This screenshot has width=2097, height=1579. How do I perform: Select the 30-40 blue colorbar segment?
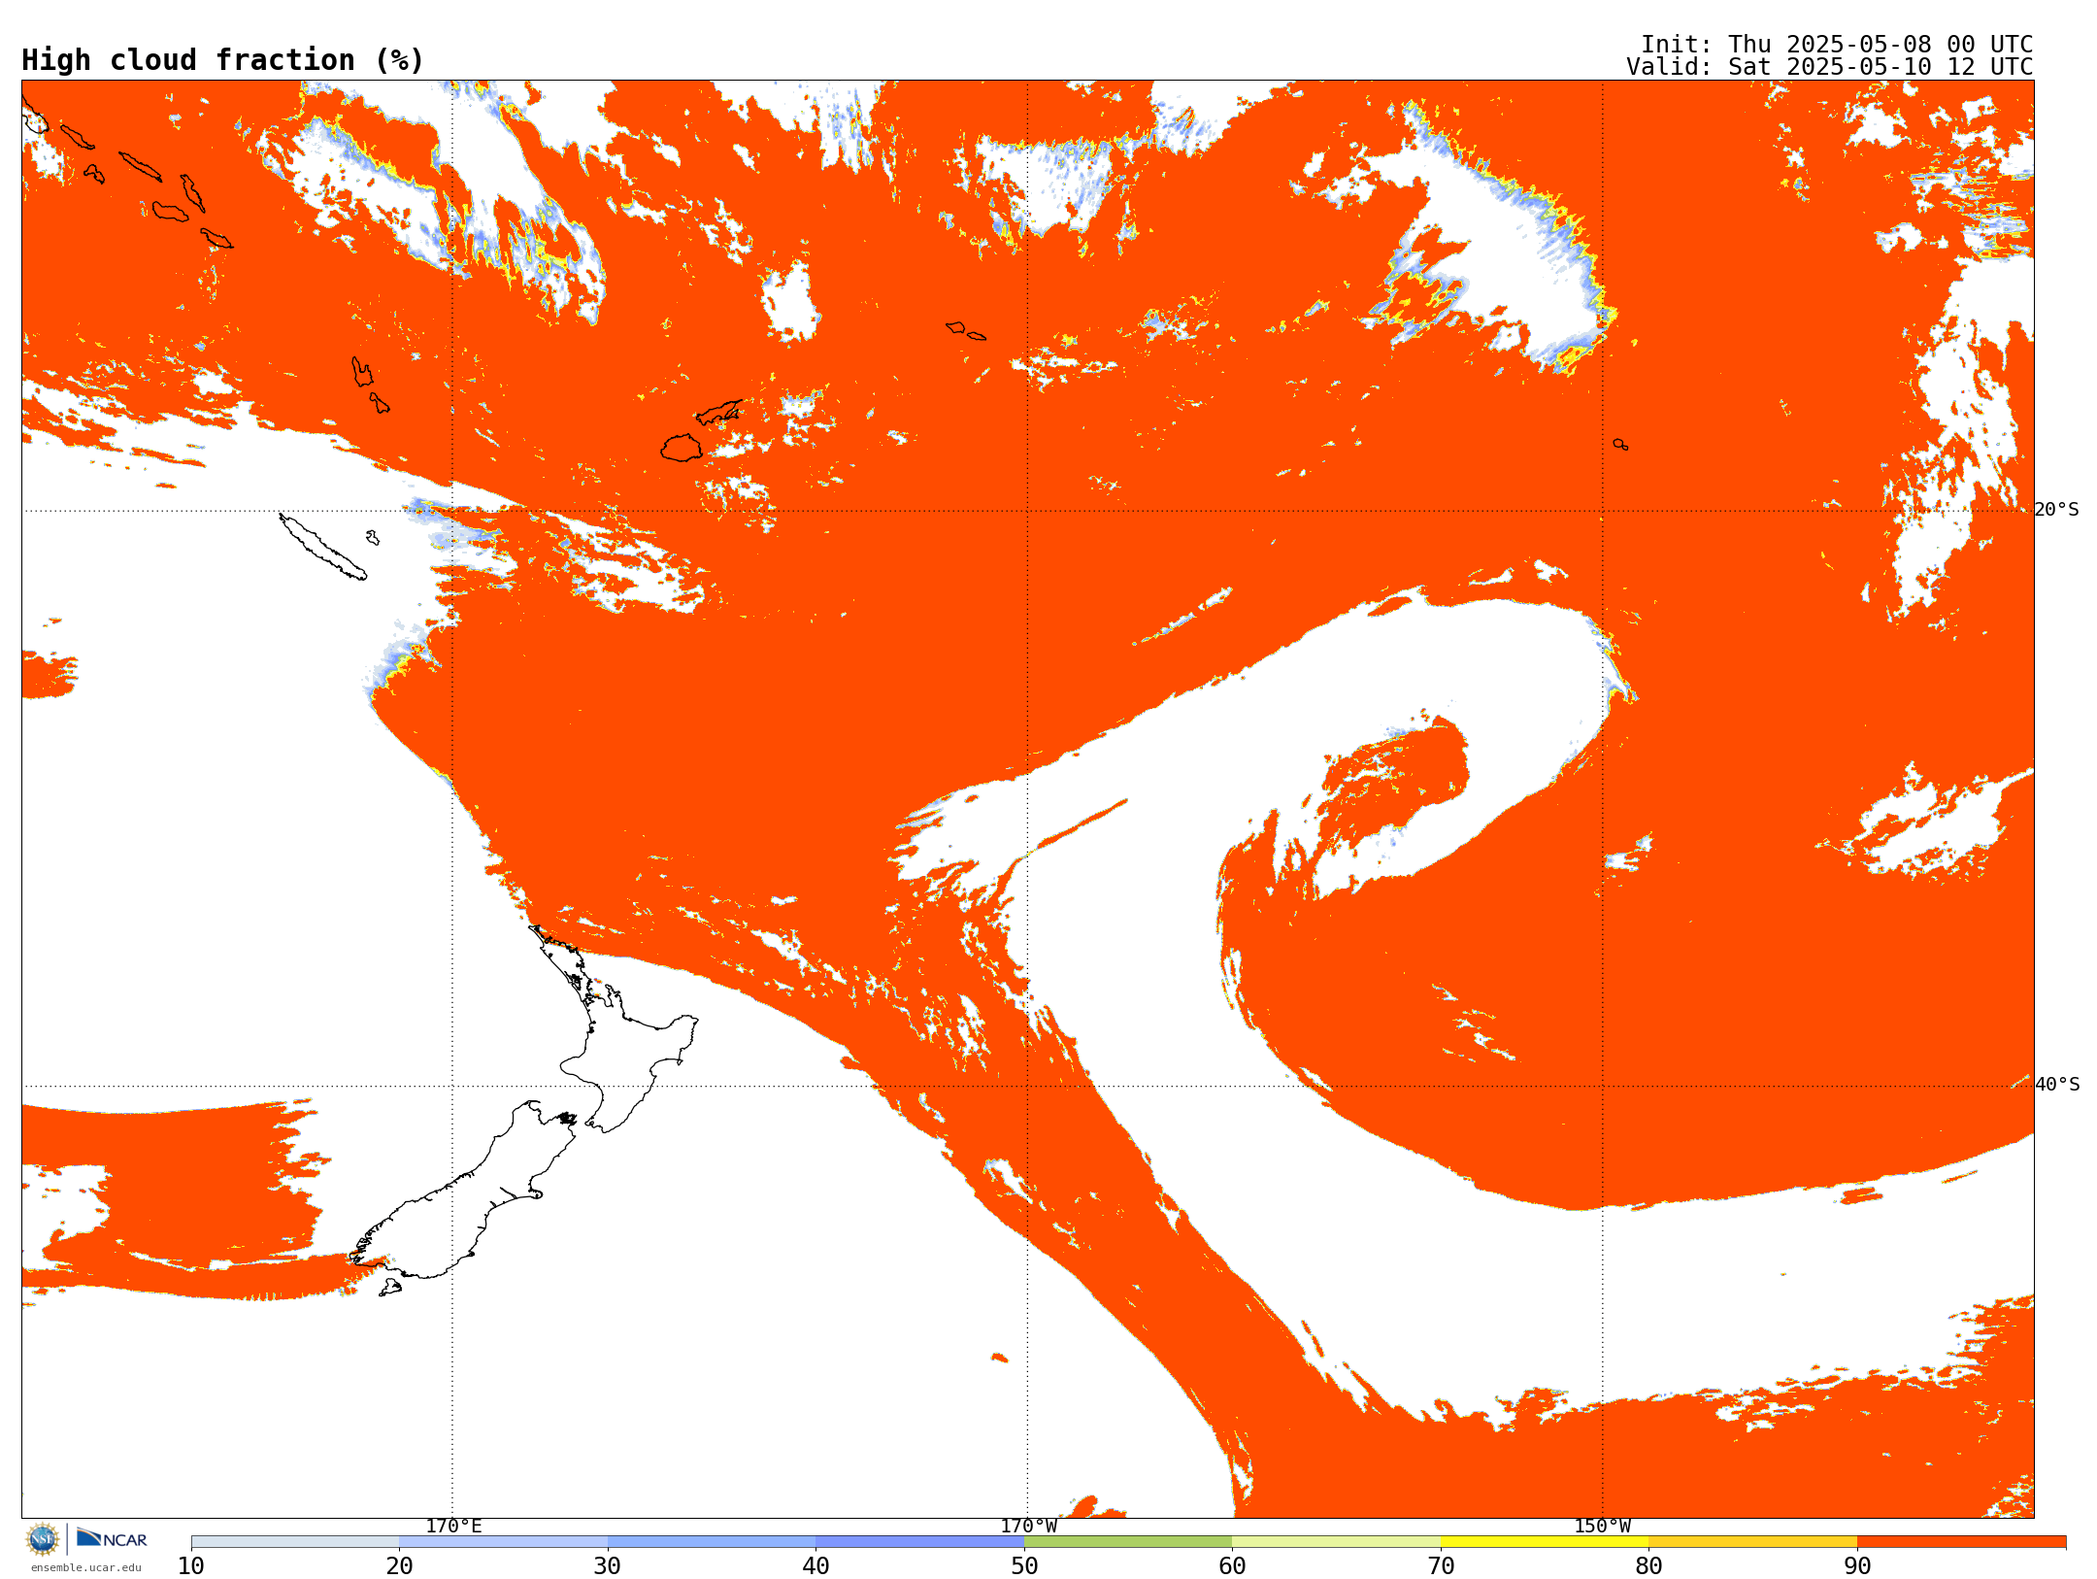(712, 1541)
